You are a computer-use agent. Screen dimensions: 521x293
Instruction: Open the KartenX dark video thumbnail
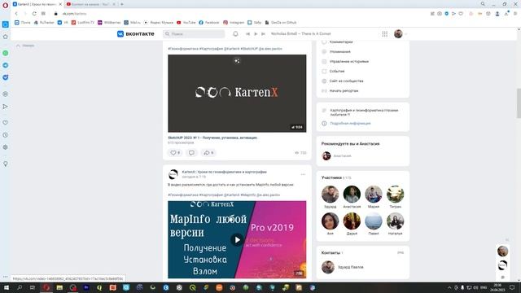(x=237, y=94)
